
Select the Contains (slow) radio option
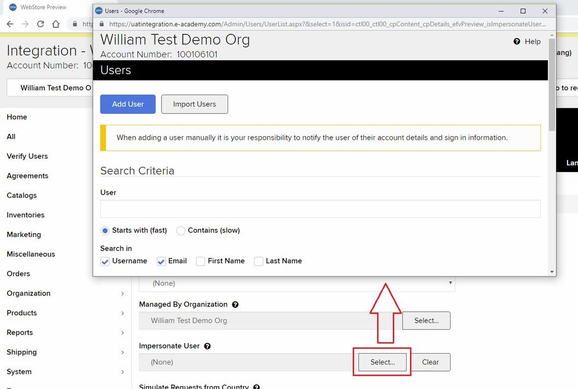point(181,231)
